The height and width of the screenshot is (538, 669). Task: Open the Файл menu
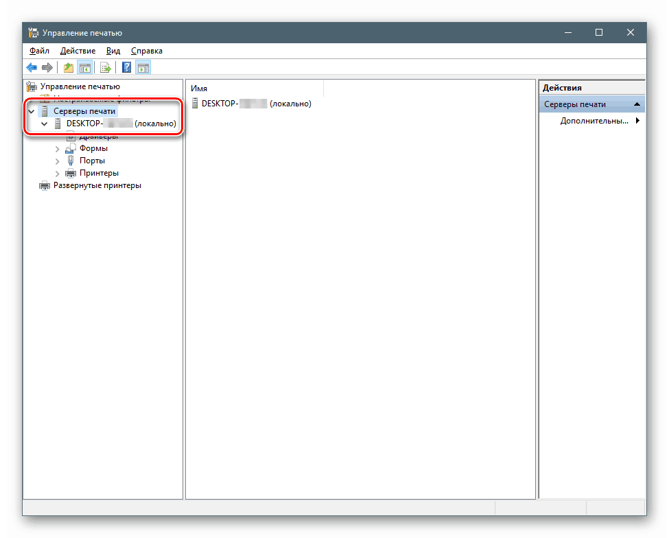[x=39, y=51]
